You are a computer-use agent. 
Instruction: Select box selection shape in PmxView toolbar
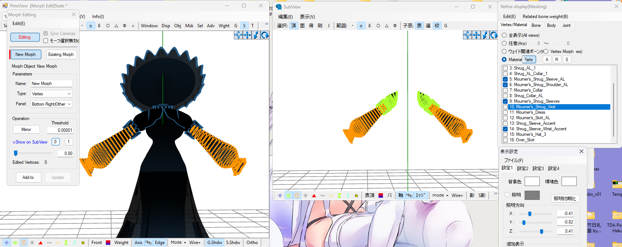90,26
